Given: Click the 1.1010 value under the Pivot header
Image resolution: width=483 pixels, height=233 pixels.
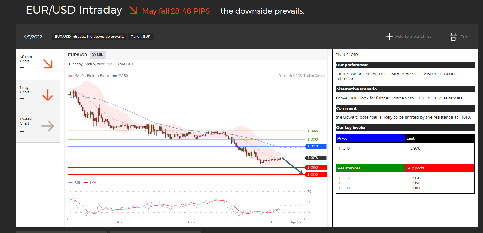Looking at the screenshot, I should pos(344,148).
